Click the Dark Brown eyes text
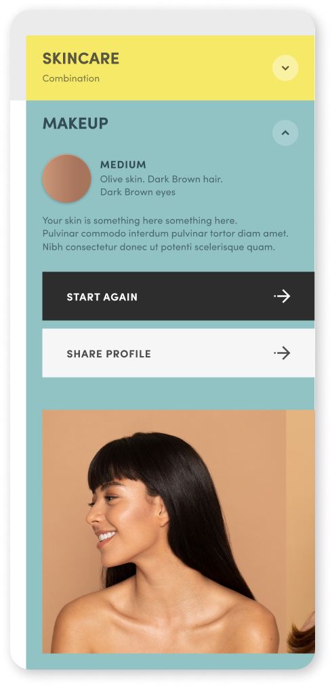 click(138, 192)
